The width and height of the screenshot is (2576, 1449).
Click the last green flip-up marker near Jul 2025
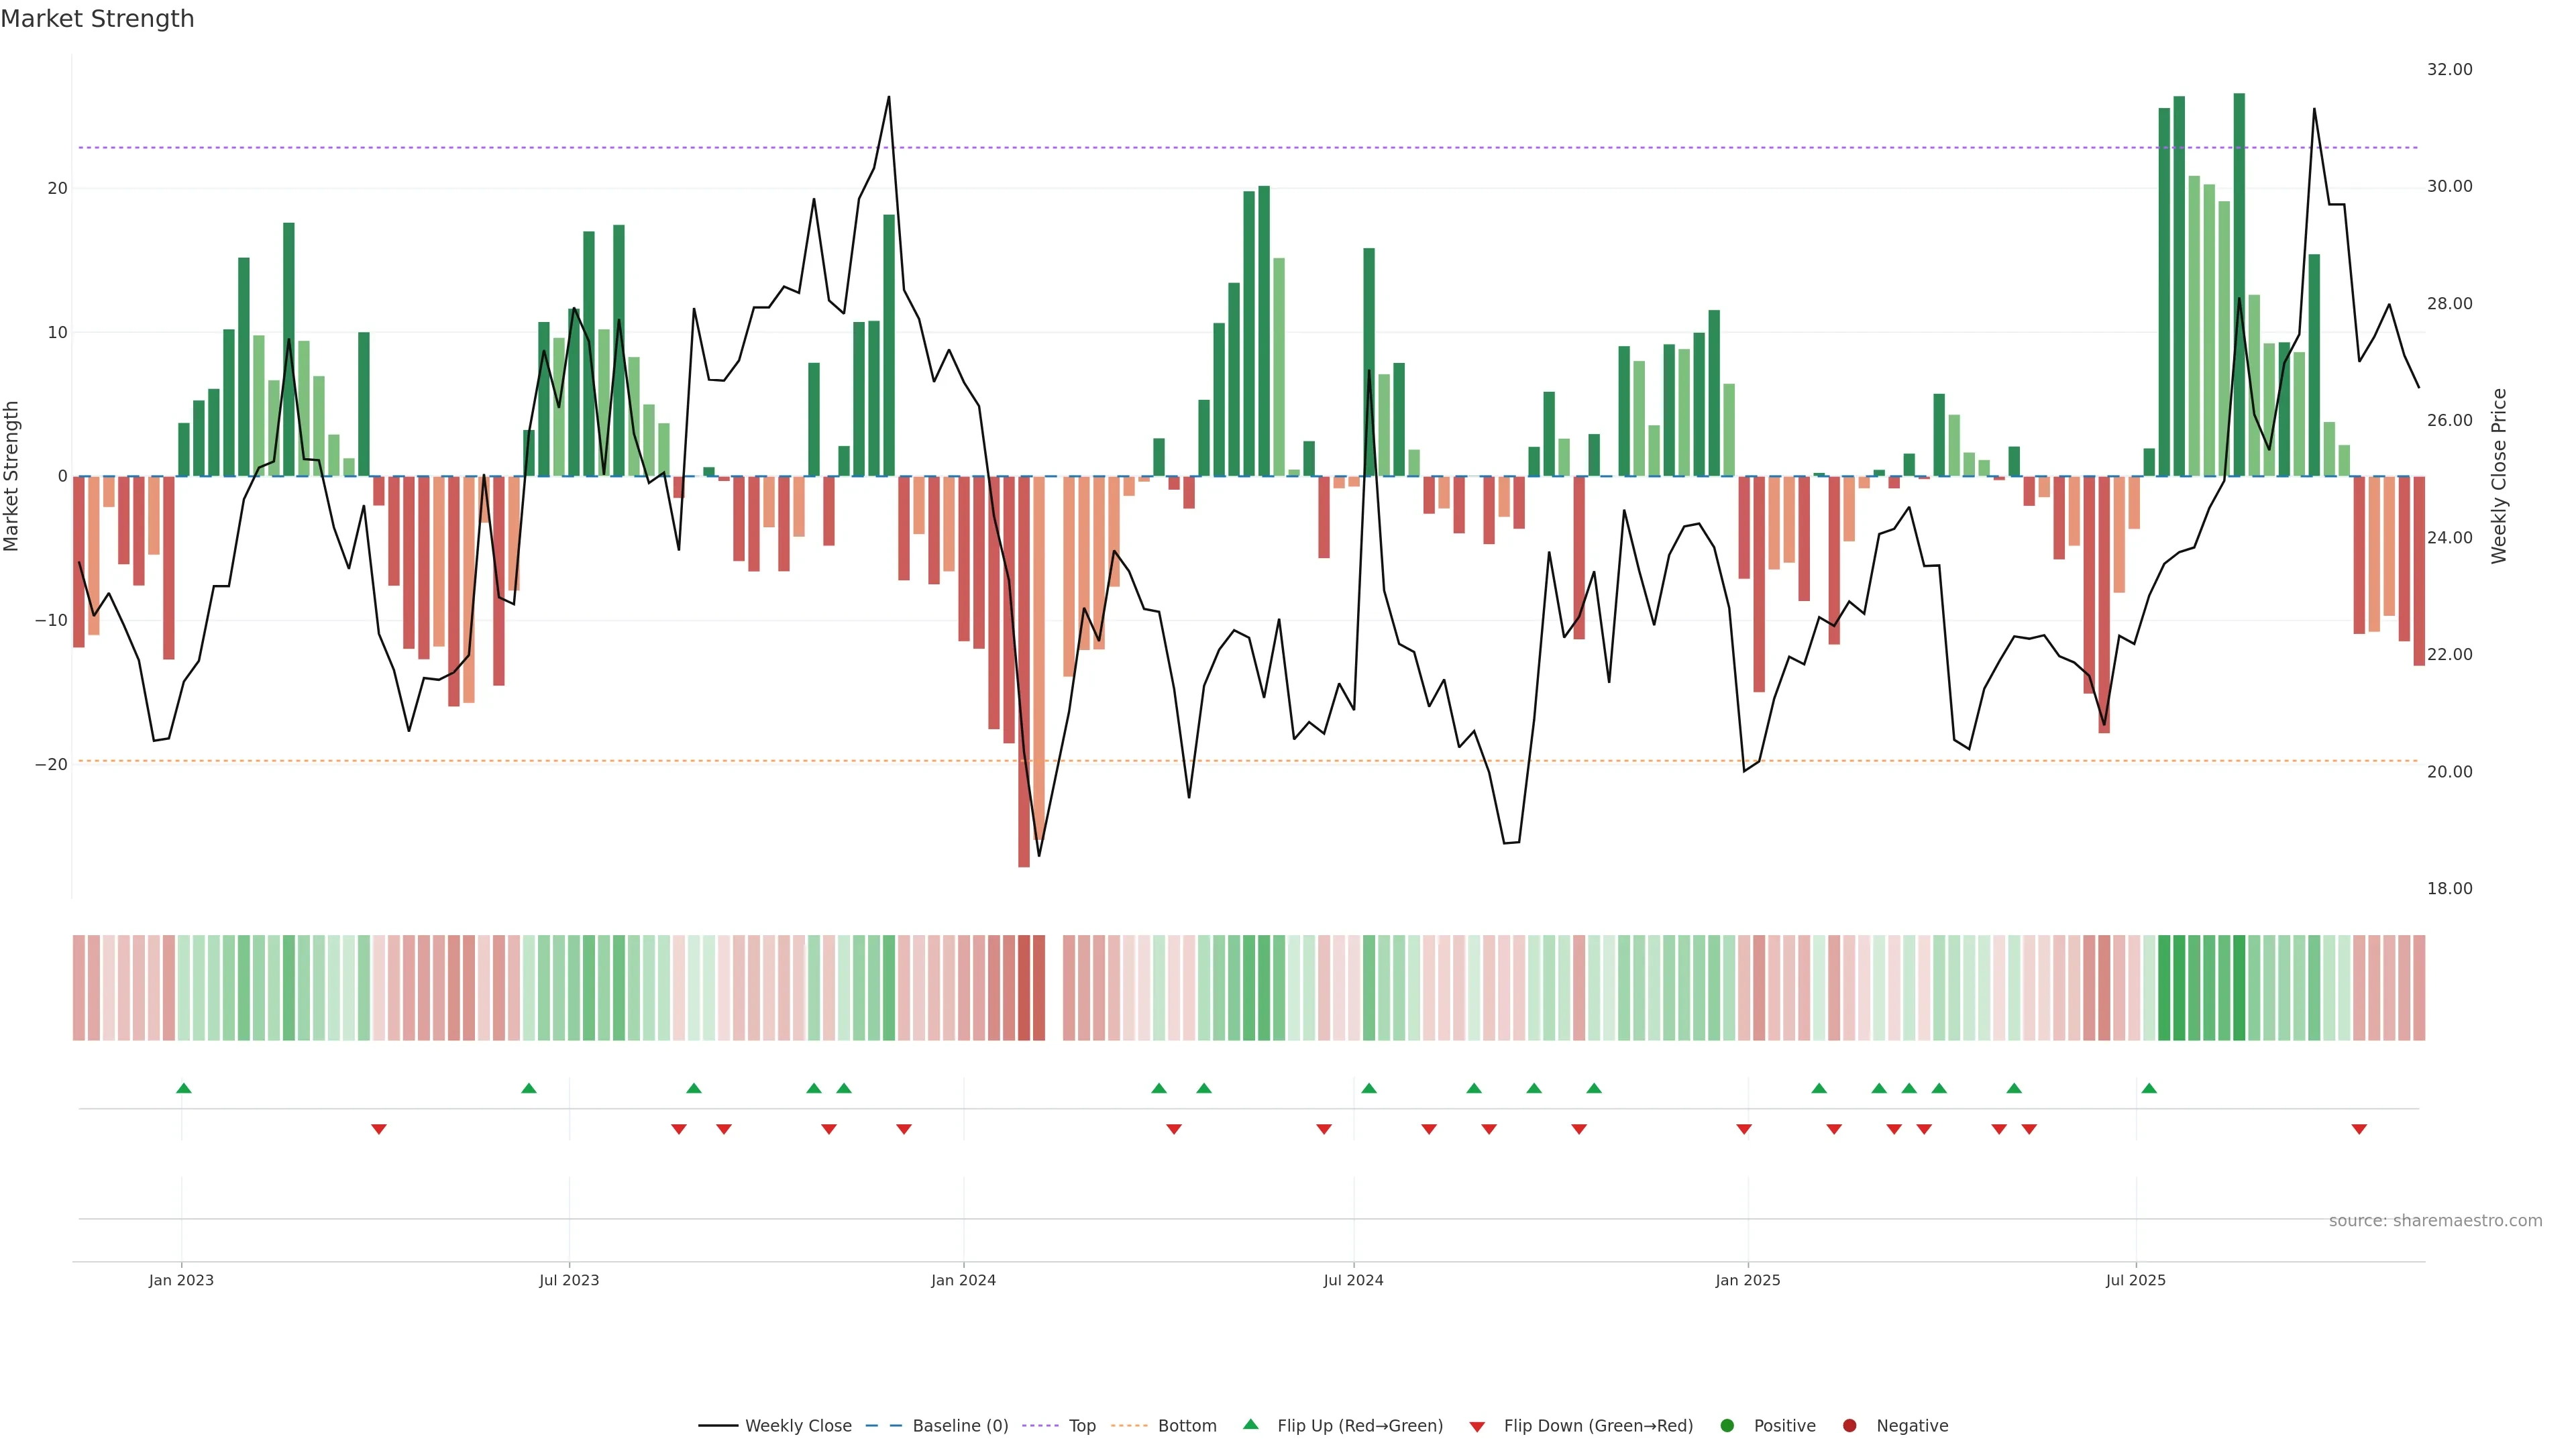pyautogui.click(x=2149, y=1088)
